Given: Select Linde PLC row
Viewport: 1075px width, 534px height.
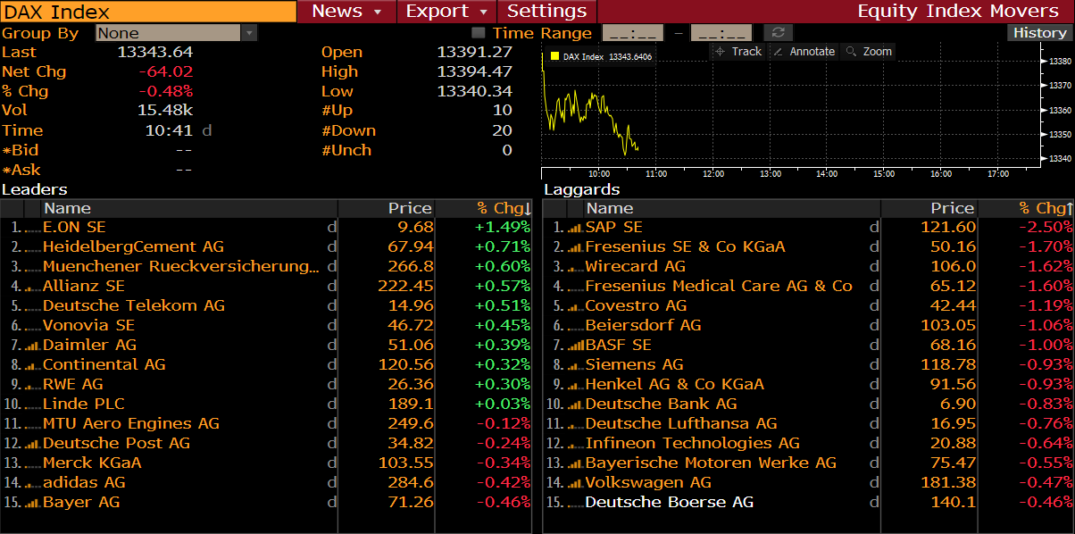Looking at the screenshot, I should [x=266, y=405].
